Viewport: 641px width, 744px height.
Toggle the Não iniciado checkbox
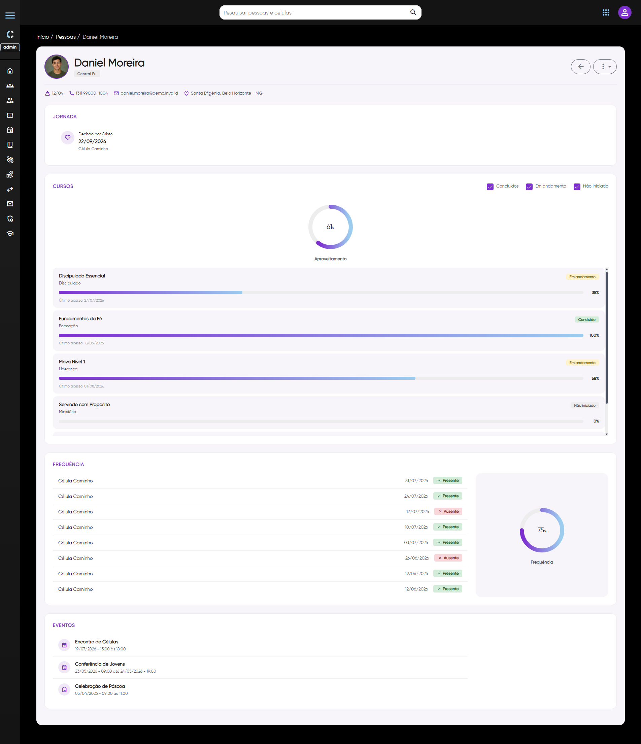point(577,187)
